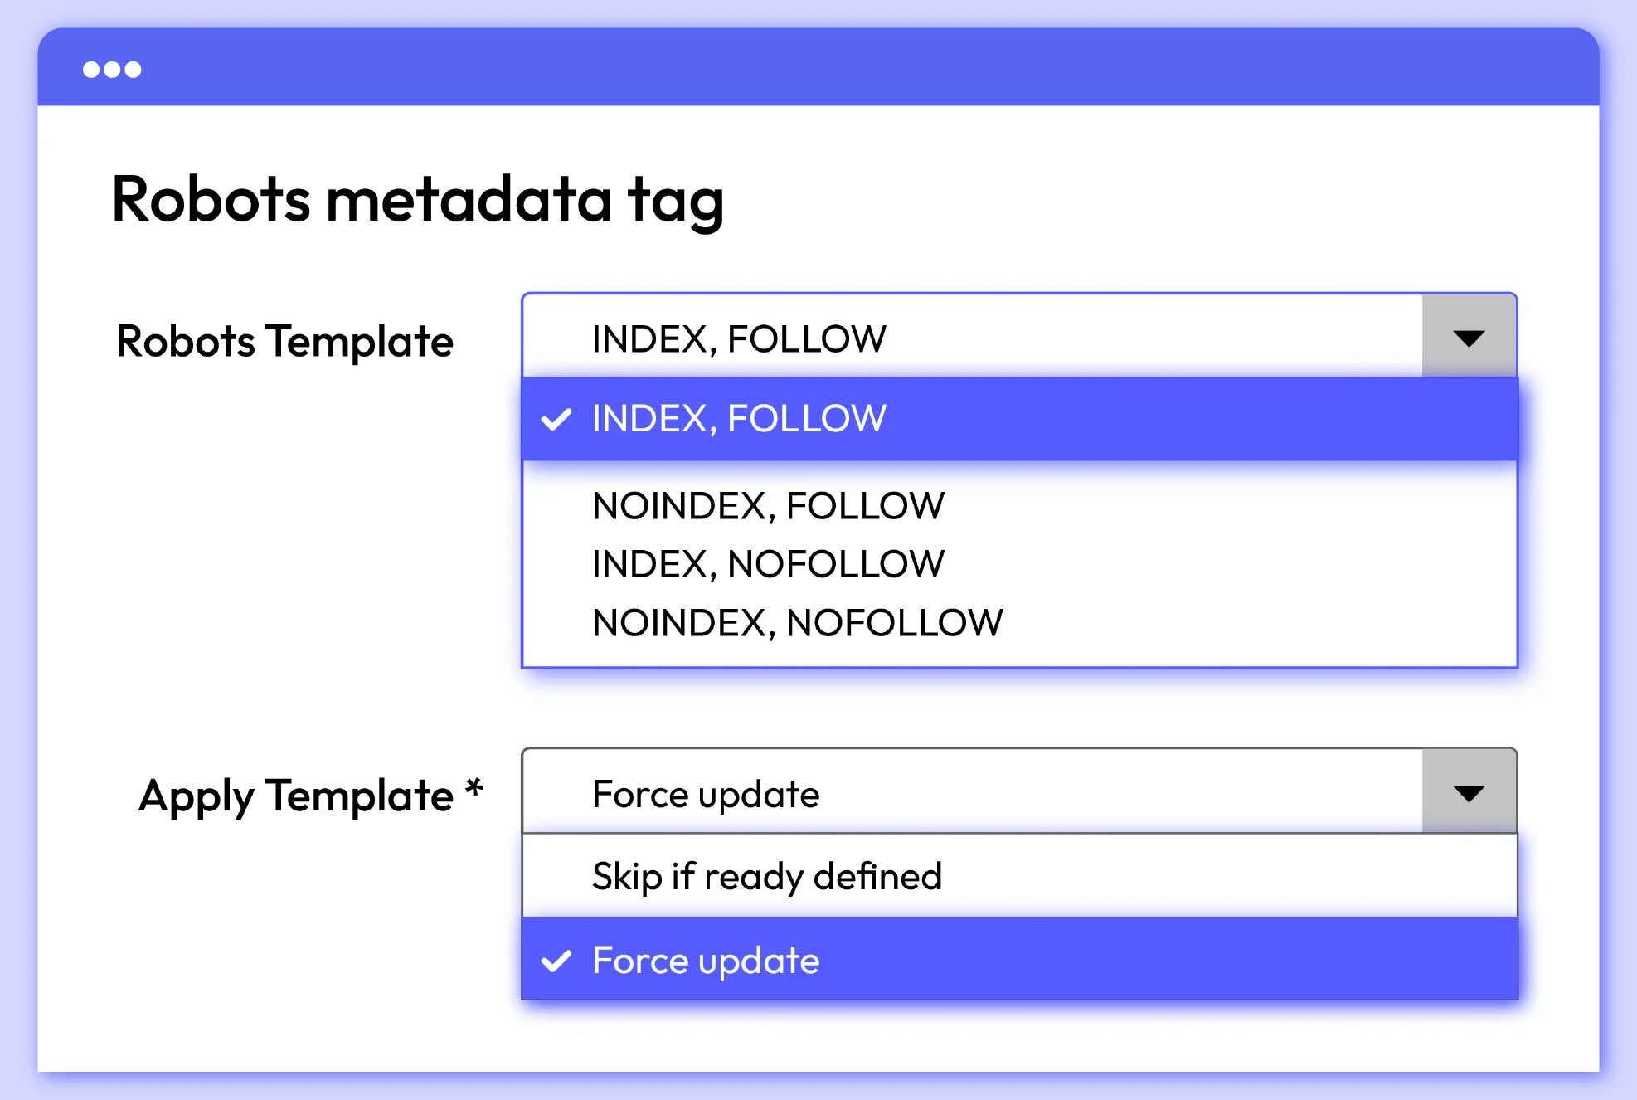
Task: Click the rightmost dot in the title bar
Action: pos(134,70)
